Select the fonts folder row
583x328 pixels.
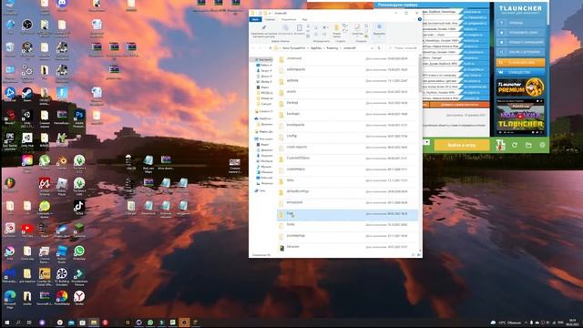pos(347,225)
